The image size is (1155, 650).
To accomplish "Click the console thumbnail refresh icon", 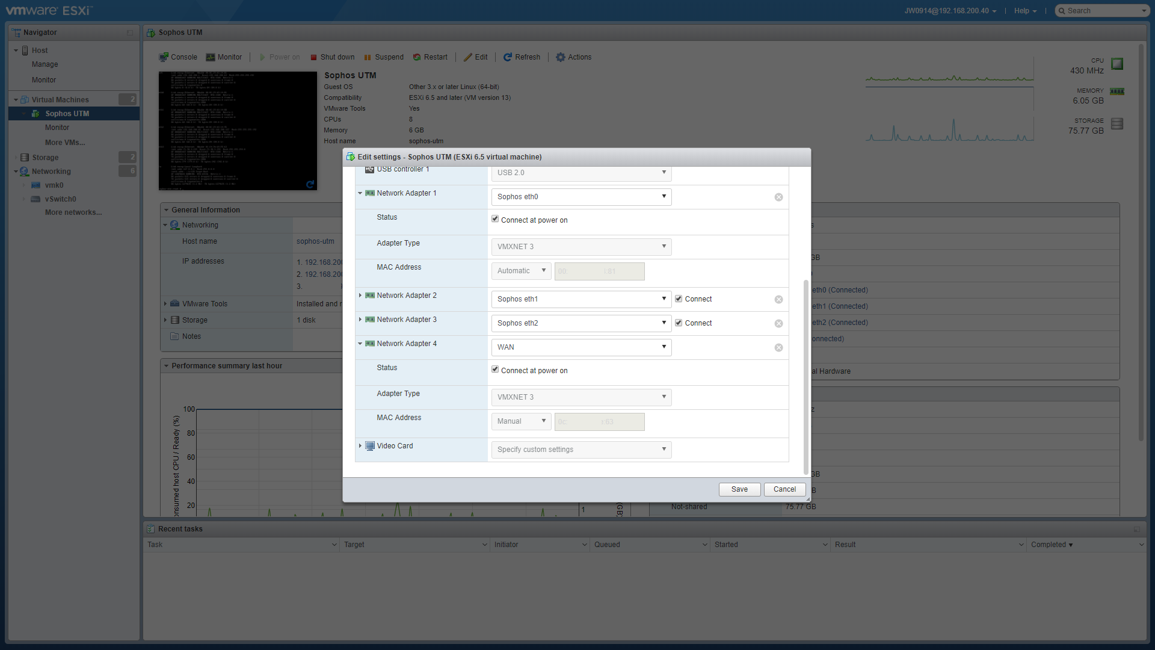I will [x=310, y=184].
